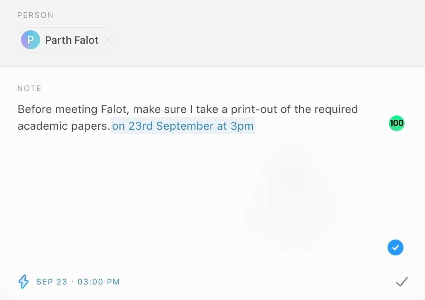This screenshot has width=425, height=300.
Task: Click the PERSON section label
Action: coord(35,15)
